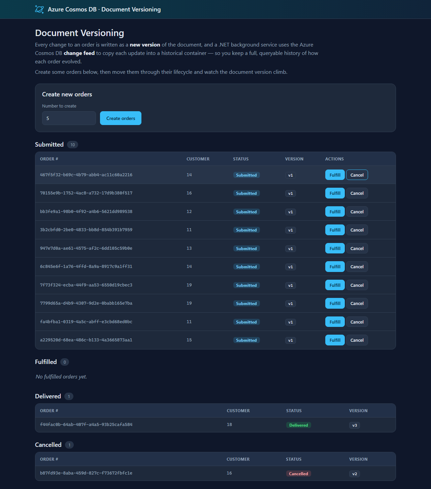Click the CUSTOMER header in Cancelled table
The width and height of the screenshot is (431, 489).
238,459
